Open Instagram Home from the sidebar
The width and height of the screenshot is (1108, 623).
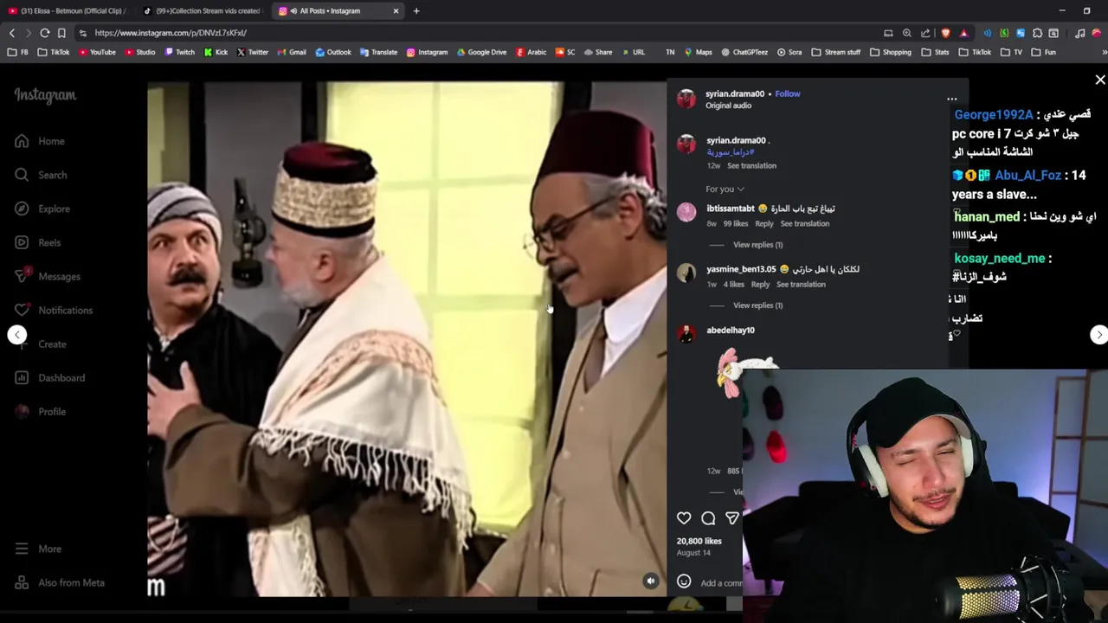tap(40, 141)
